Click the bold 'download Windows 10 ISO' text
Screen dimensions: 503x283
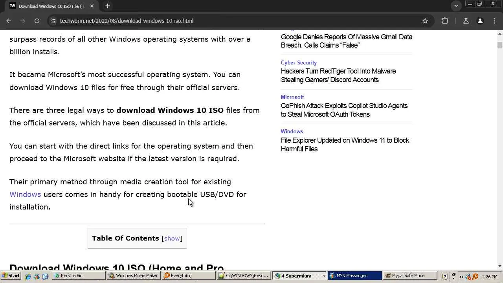[x=170, y=110]
